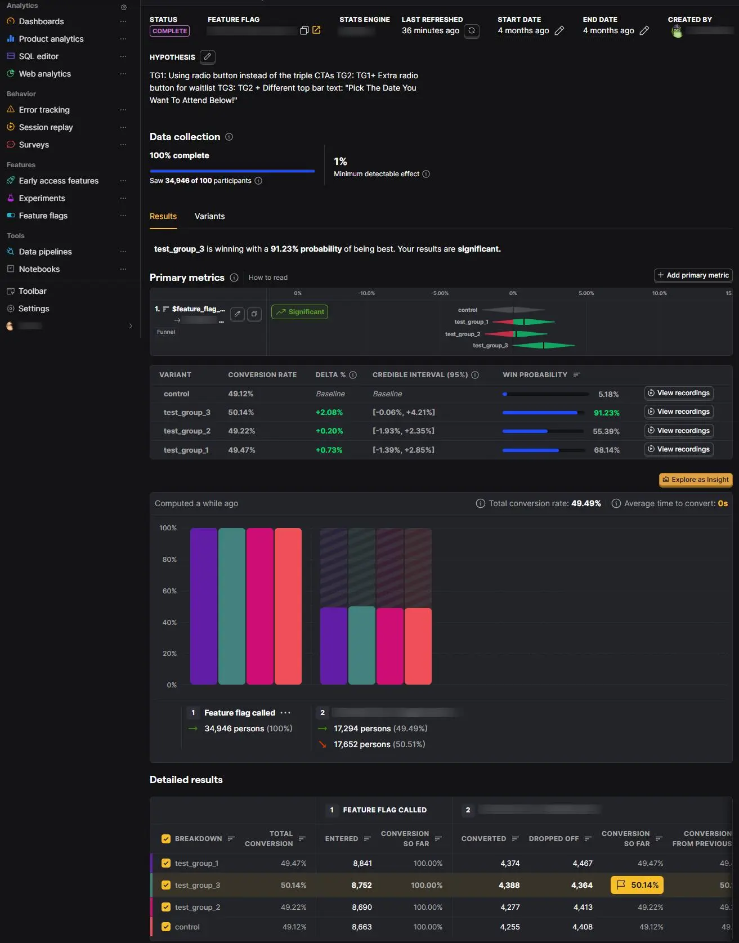The height and width of the screenshot is (943, 739).
Task: Duplicate the primary metric
Action: pos(254,314)
